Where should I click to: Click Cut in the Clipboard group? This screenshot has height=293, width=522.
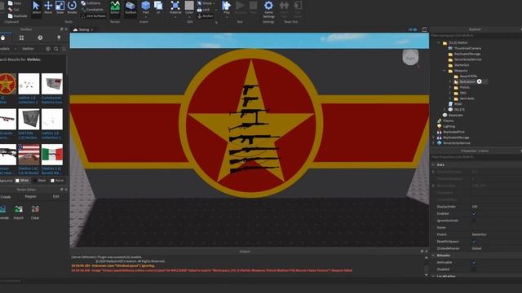coord(14,10)
